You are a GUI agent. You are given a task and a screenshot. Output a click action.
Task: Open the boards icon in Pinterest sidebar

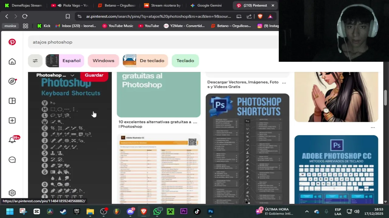(x=12, y=101)
